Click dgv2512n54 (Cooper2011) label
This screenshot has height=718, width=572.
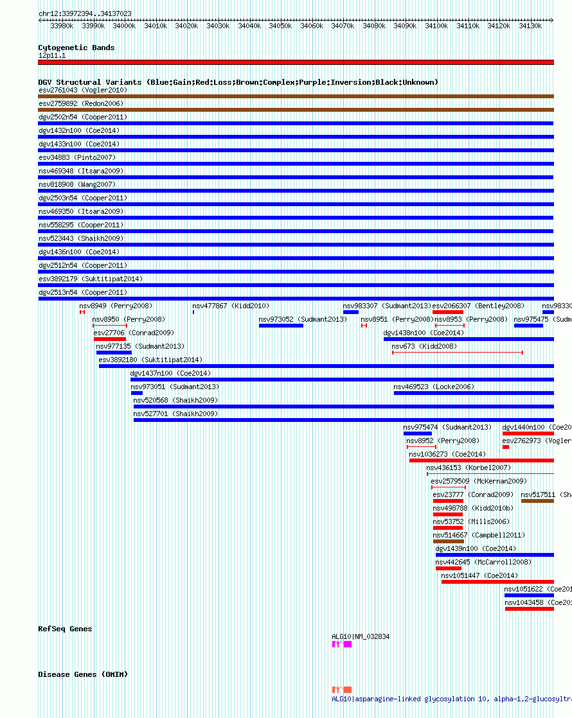(83, 266)
